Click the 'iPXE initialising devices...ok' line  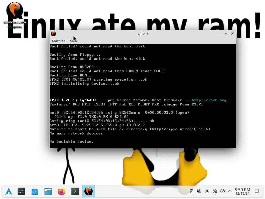click(x=85, y=84)
